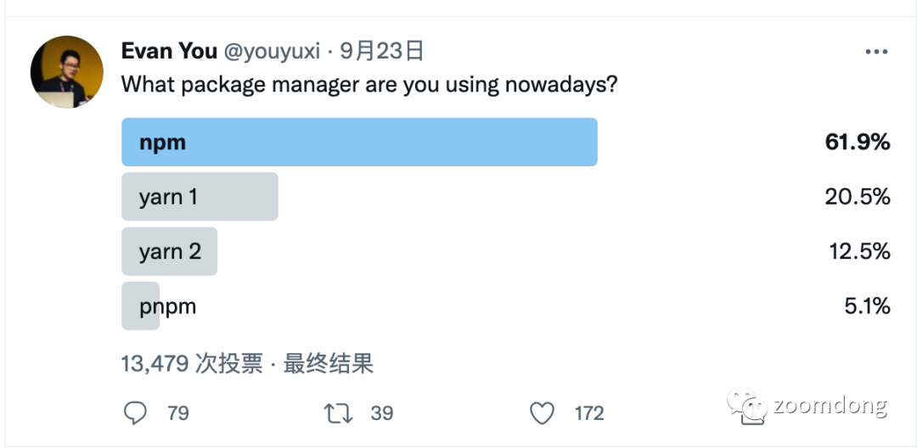Viewport: 917px width, 448px height.
Task: Open the three-dot more options menu
Action: pyautogui.click(x=876, y=52)
